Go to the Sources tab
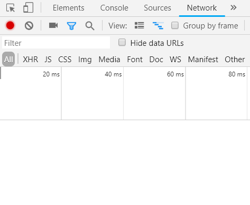Image resolution: width=250 pixels, height=205 pixels. [158, 8]
